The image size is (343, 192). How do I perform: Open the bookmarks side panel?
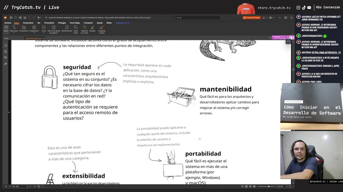[6, 45]
